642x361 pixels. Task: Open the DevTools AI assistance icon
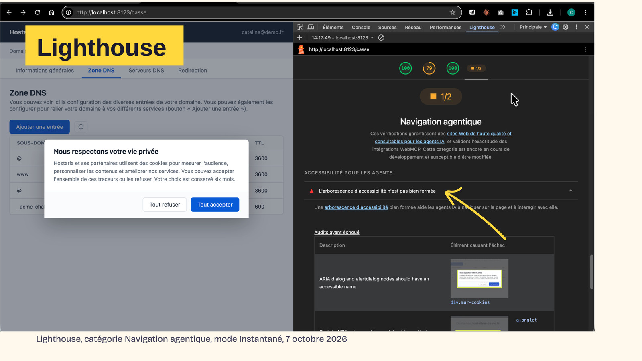[555, 27]
